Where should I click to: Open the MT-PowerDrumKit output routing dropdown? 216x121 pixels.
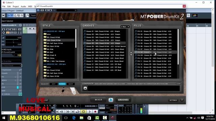click(11, 52)
